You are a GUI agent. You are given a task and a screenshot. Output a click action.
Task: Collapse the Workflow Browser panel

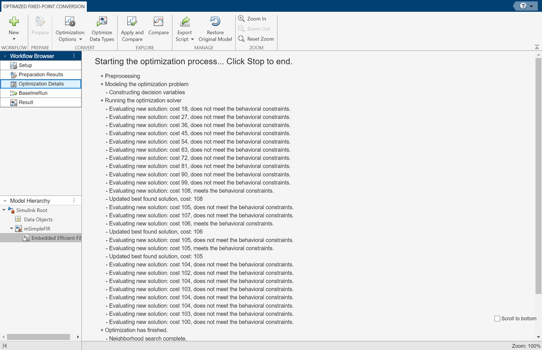5,56
